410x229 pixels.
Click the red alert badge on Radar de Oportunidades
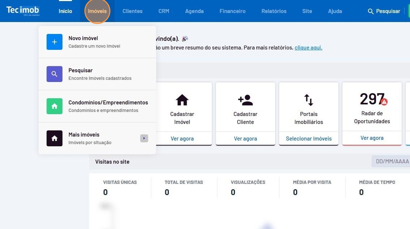click(x=384, y=102)
